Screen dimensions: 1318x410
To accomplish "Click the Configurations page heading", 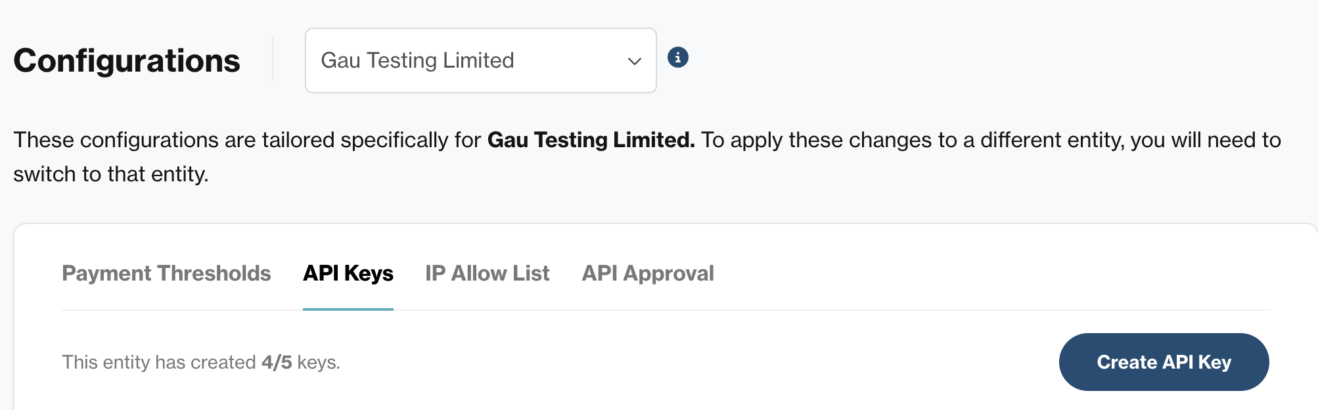I will pyautogui.click(x=127, y=60).
